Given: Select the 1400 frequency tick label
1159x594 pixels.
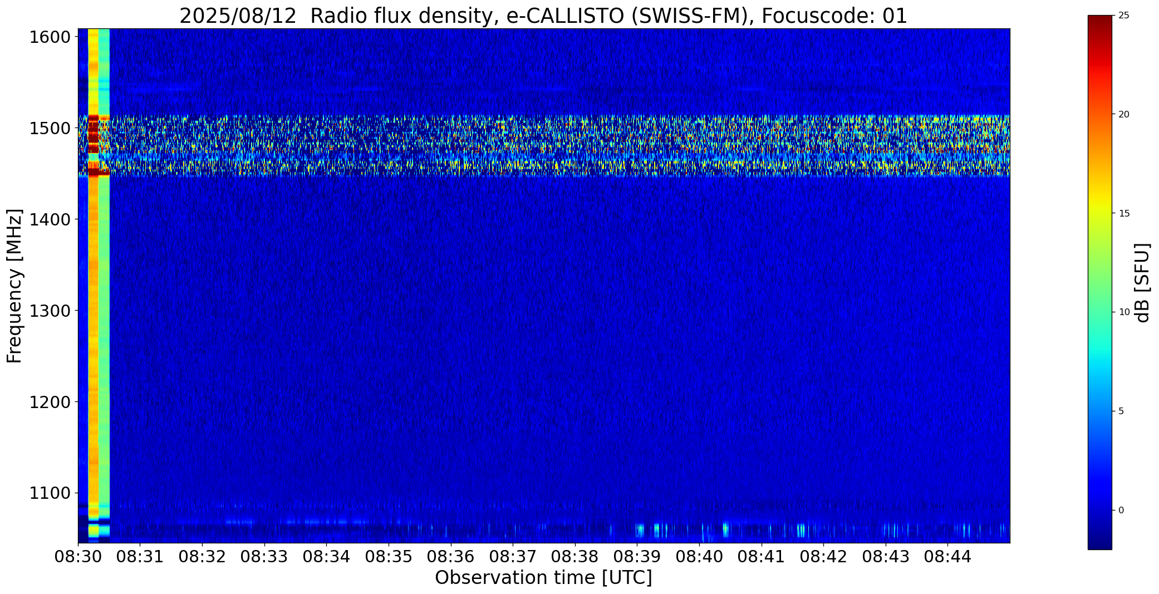Looking at the screenshot, I should pos(50,219).
